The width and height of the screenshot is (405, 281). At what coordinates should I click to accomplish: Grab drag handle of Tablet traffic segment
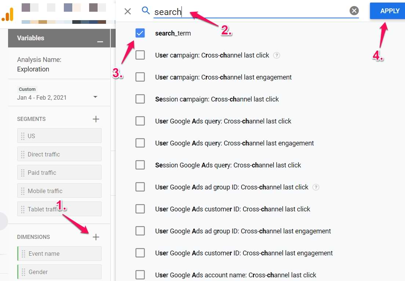click(23, 209)
